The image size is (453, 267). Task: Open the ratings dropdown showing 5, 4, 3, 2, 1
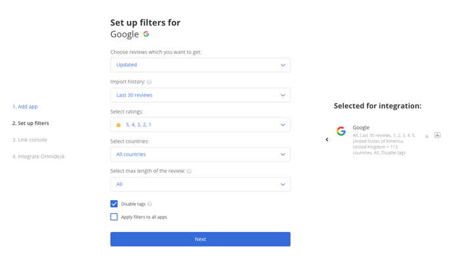coord(200,125)
